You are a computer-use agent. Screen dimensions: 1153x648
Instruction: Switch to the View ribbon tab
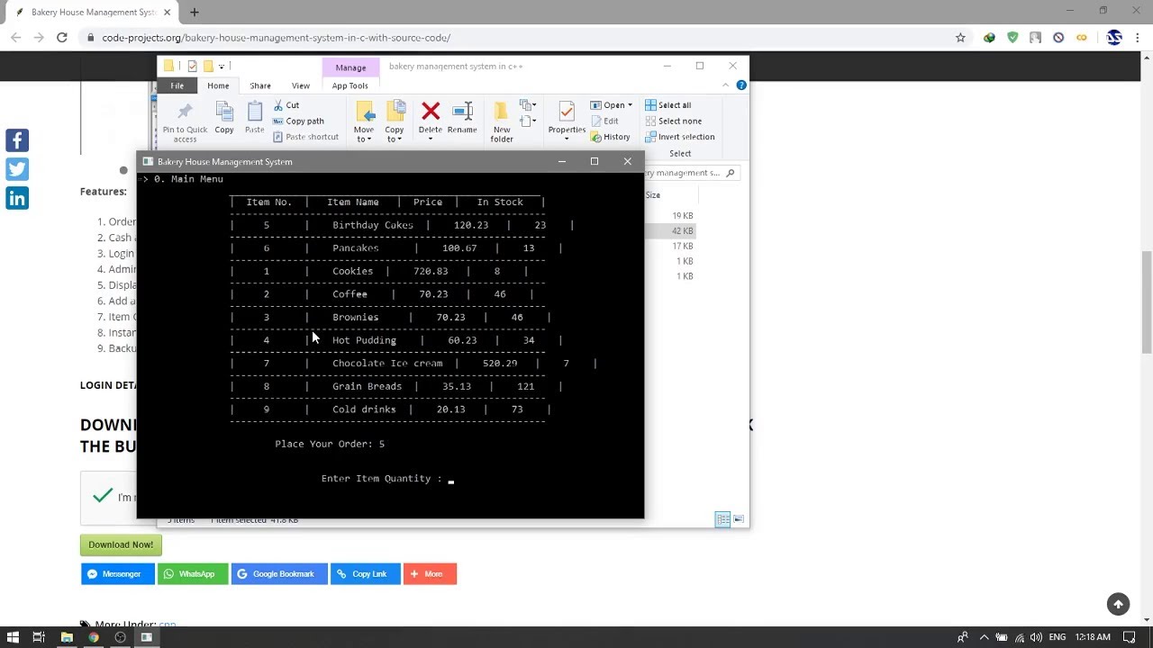click(301, 85)
